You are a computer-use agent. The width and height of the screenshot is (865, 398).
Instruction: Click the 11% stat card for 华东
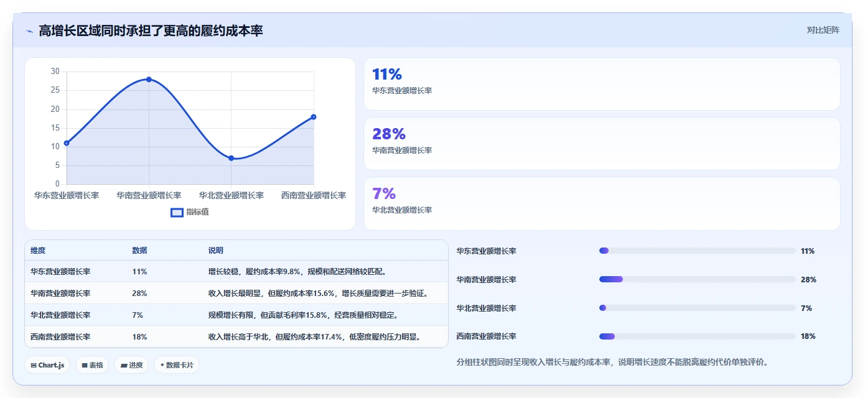click(602, 84)
